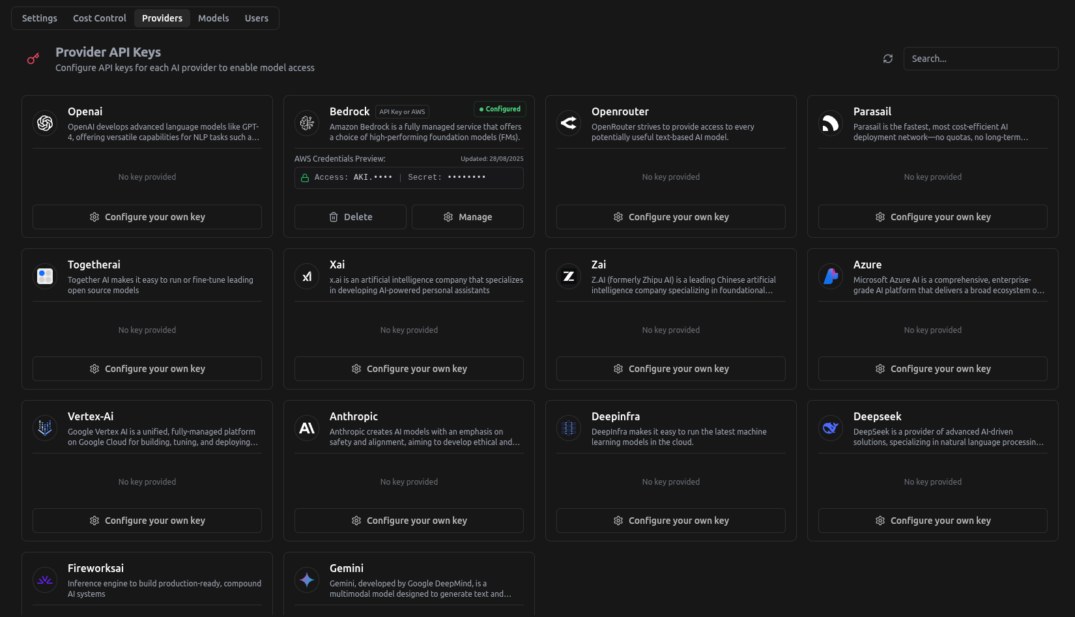Open the Settings tab
This screenshot has width=1075, height=617.
click(x=40, y=18)
